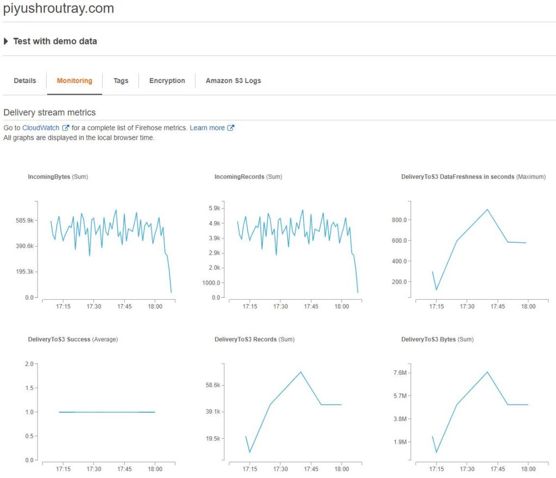The height and width of the screenshot is (478, 556).
Task: Click external-link icon next to Learn more
Action: click(231, 128)
